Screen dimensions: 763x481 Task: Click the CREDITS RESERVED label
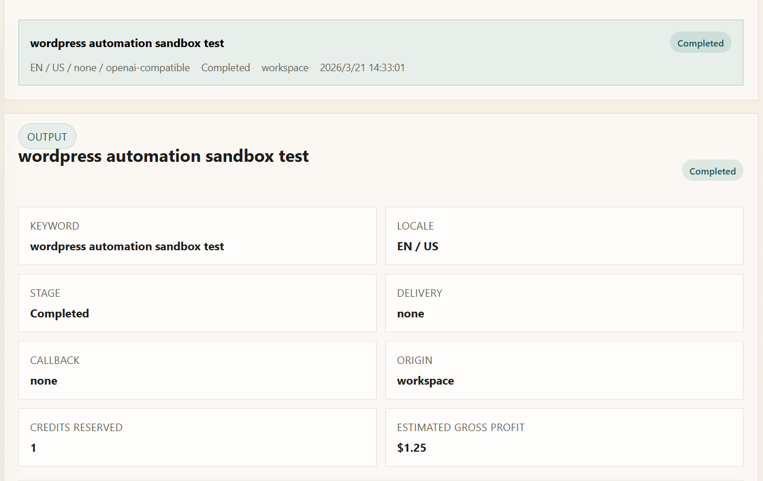click(x=76, y=428)
